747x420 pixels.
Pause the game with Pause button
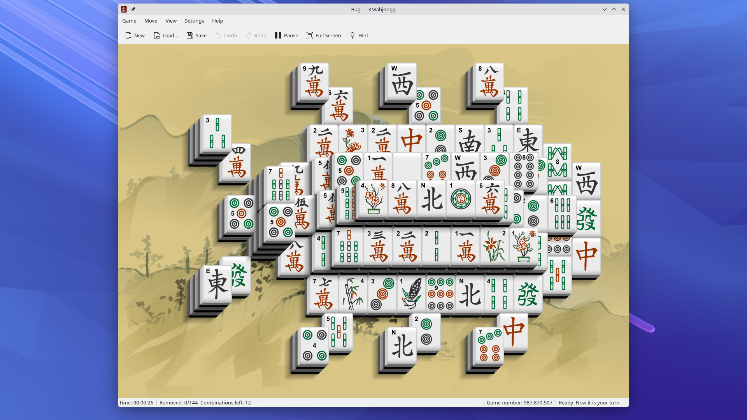click(286, 35)
